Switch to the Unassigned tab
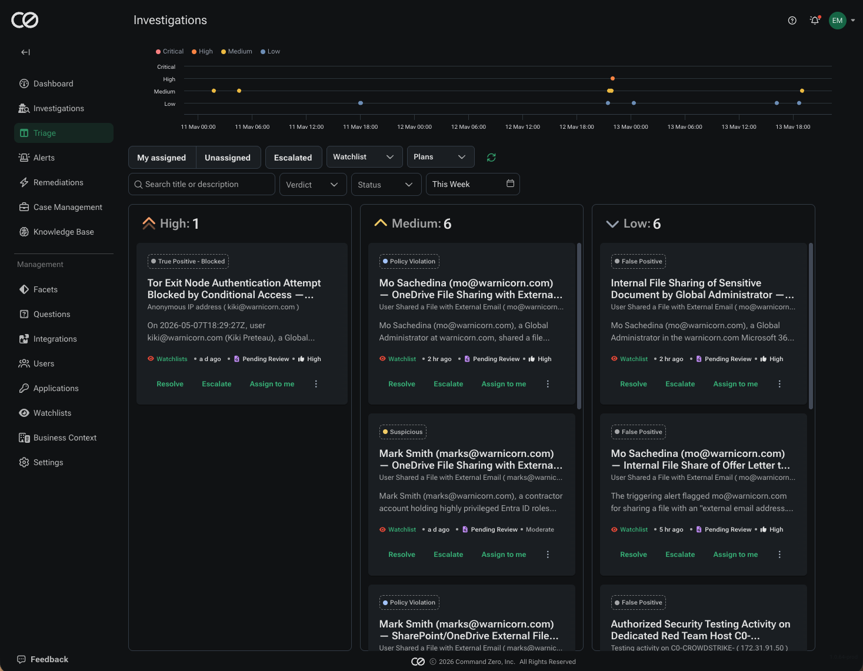The height and width of the screenshot is (671, 863). [228, 158]
